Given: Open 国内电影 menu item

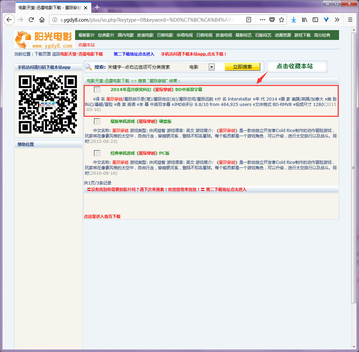Looking at the screenshot, I should coord(126,35).
